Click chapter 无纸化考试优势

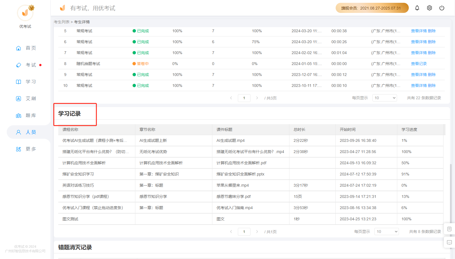pos(153,152)
